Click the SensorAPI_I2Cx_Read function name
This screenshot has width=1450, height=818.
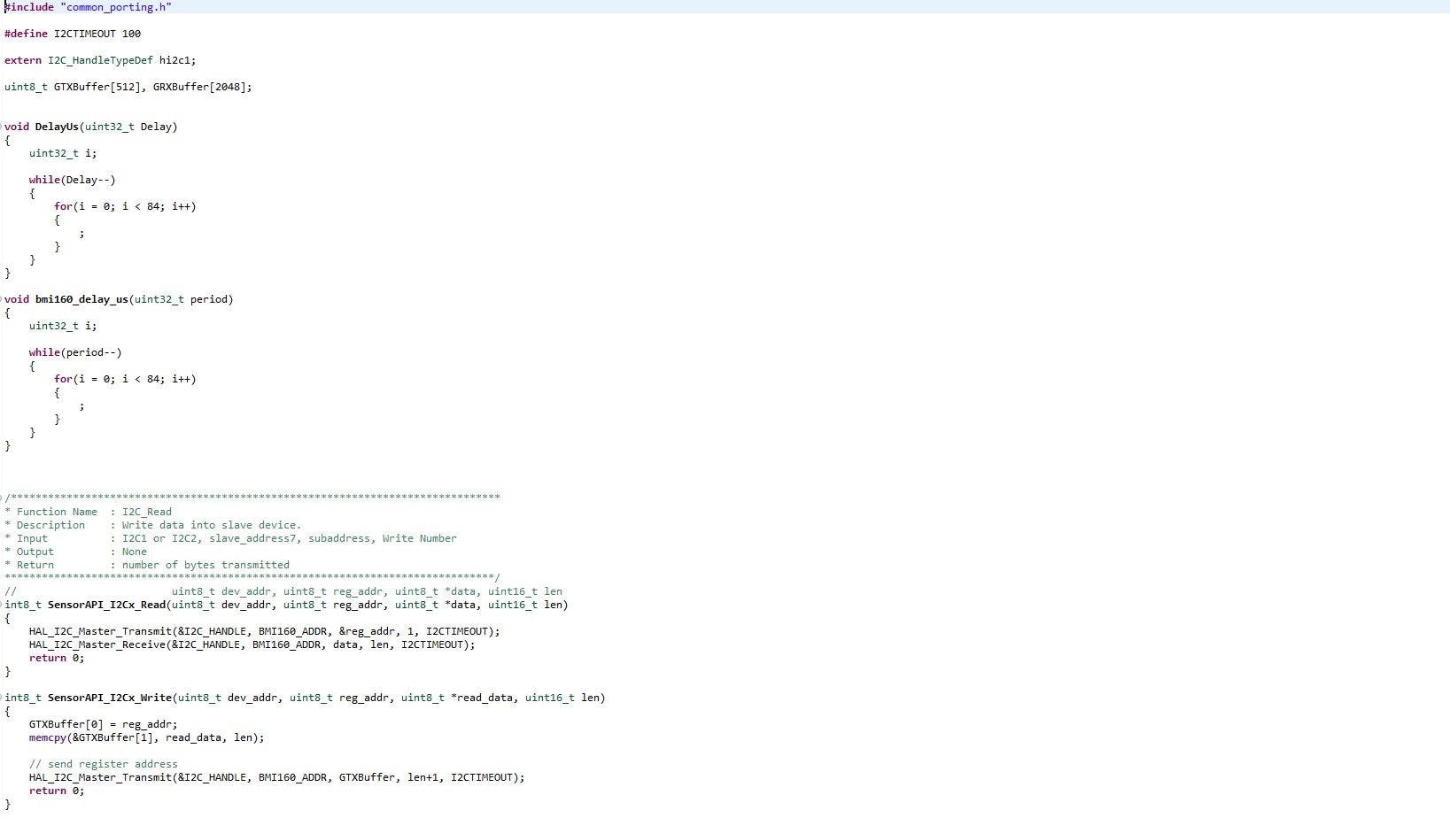106,605
